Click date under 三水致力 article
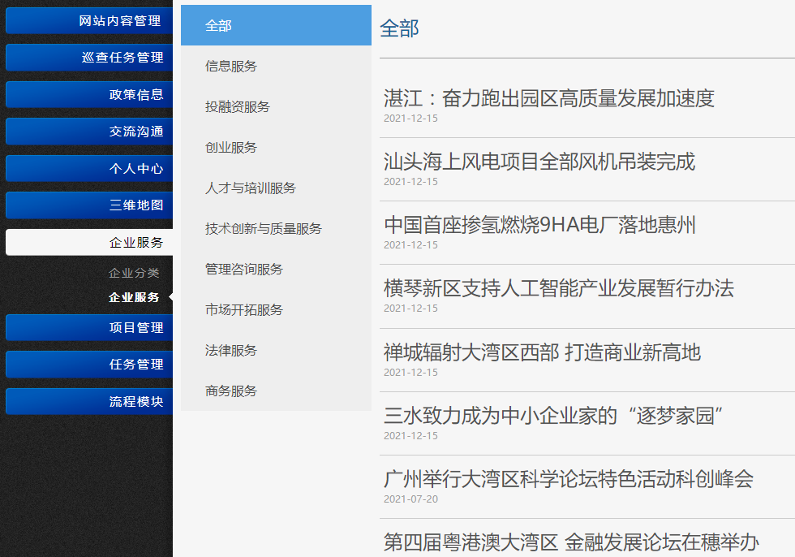Image resolution: width=795 pixels, height=557 pixels. [x=410, y=436]
